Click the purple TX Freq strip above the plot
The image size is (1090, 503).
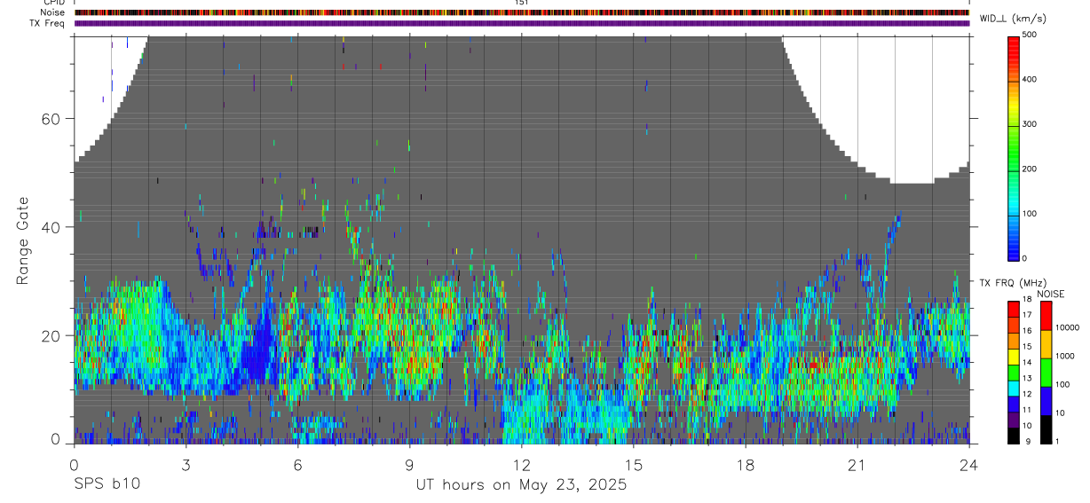[x=522, y=23]
